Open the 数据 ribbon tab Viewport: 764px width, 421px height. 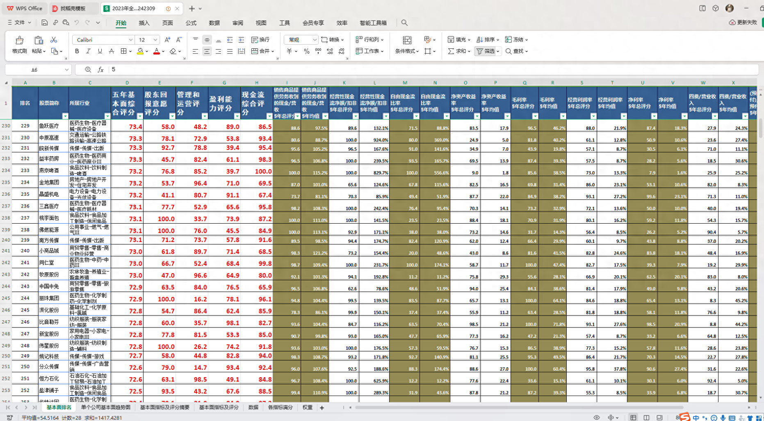pyautogui.click(x=214, y=23)
